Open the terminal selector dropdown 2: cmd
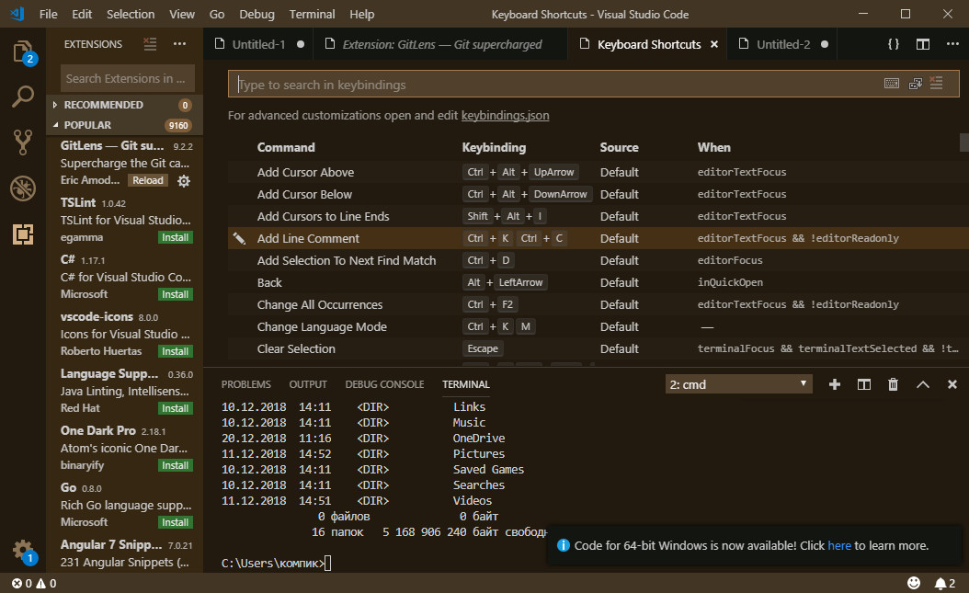 [x=738, y=384]
